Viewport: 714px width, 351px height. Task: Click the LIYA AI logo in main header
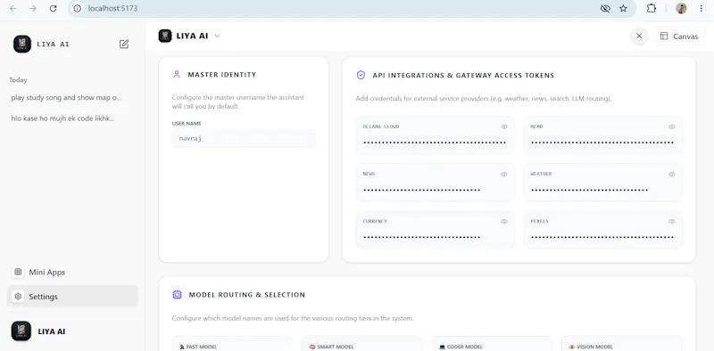165,36
